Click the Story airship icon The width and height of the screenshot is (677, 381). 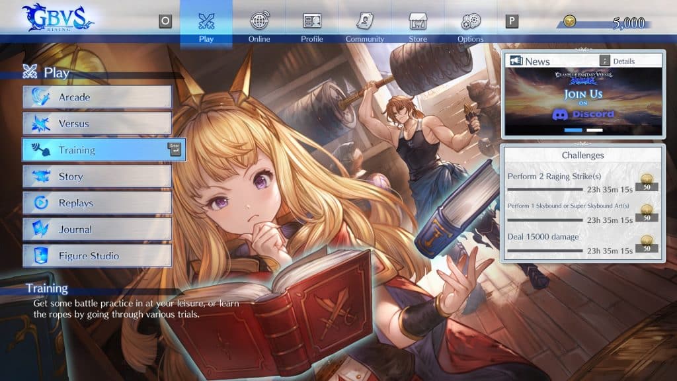pyautogui.click(x=41, y=176)
